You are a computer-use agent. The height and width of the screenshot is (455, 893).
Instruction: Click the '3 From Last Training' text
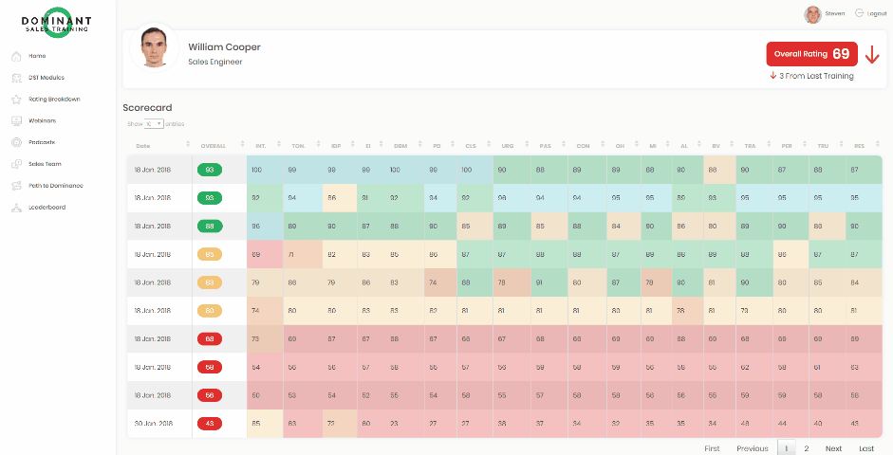pyautogui.click(x=817, y=76)
